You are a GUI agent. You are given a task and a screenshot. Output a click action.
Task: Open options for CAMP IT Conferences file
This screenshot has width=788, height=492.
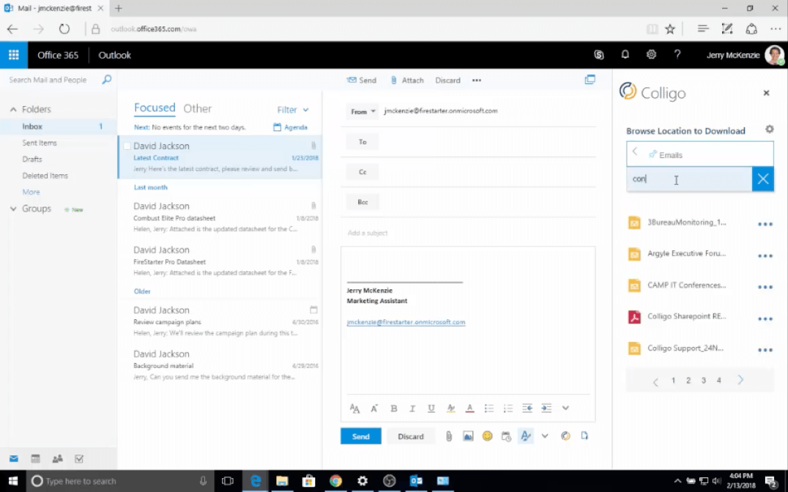tap(765, 287)
